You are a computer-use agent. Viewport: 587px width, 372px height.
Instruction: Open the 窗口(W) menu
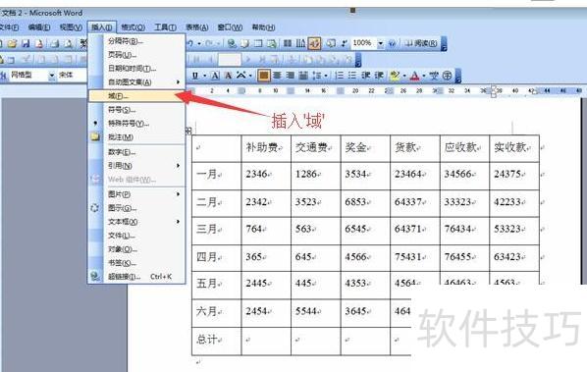pos(230,27)
